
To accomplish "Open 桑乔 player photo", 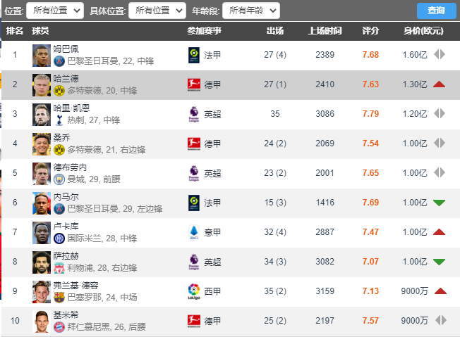I will tap(42, 144).
